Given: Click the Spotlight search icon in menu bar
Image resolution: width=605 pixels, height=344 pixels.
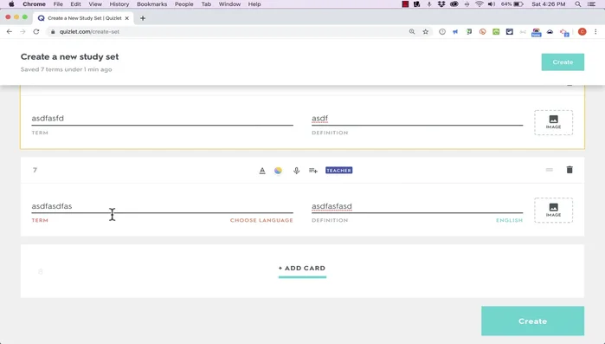Looking at the screenshot, I should [577, 3].
